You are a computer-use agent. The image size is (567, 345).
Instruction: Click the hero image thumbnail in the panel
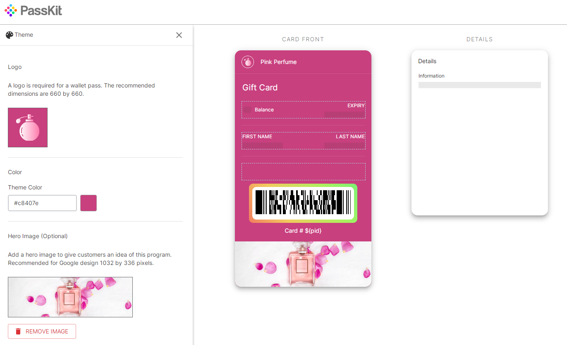click(70, 297)
